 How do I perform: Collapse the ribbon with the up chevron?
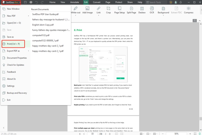200,21
